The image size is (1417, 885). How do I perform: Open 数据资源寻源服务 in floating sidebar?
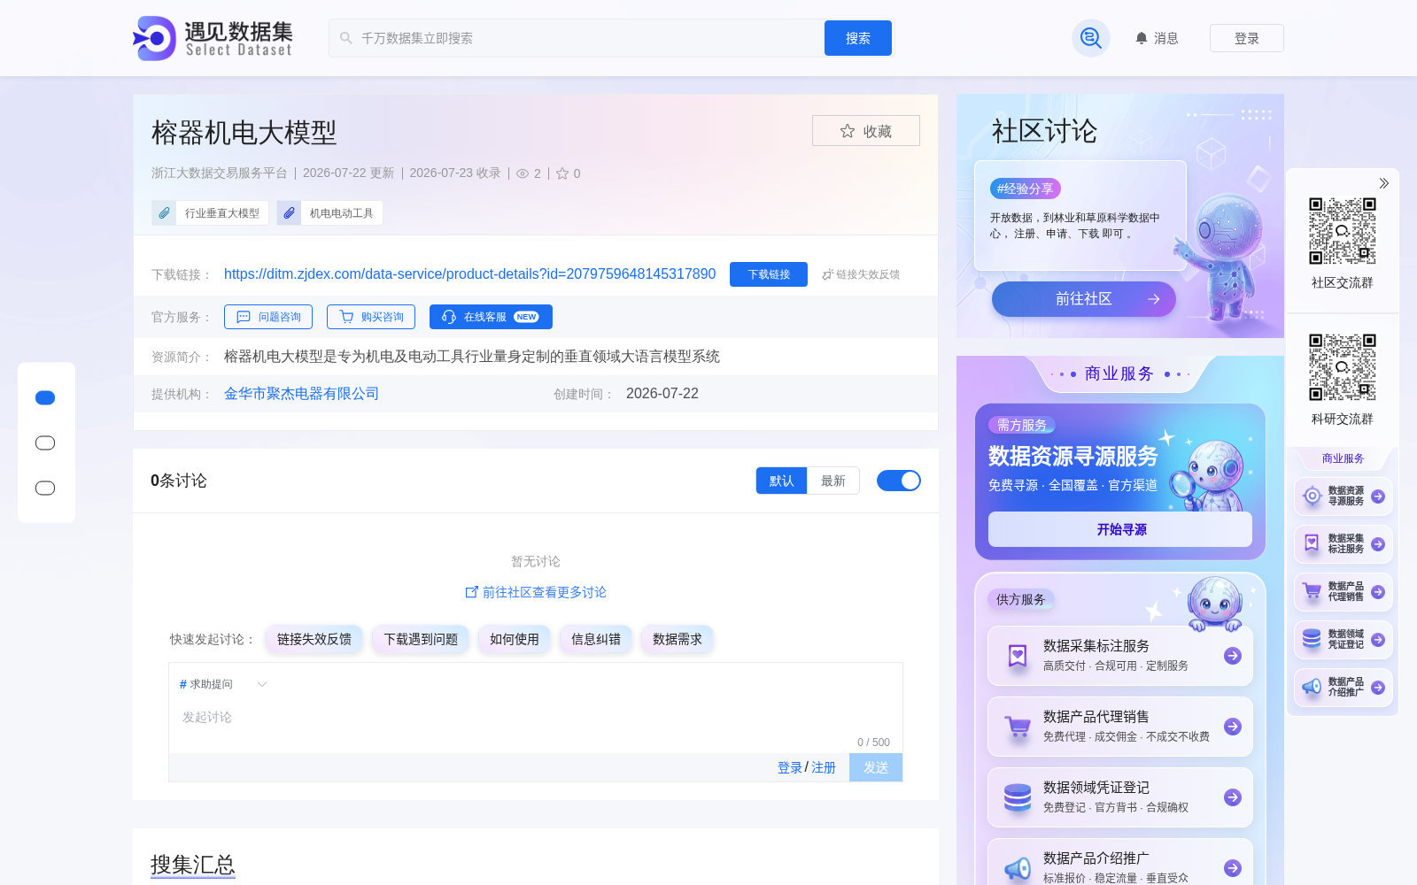pos(1343,496)
